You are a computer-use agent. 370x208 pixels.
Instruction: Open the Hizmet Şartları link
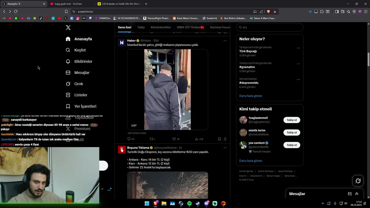pos(246,171)
